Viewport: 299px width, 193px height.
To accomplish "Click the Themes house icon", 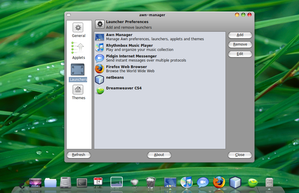I will click(x=78, y=90).
